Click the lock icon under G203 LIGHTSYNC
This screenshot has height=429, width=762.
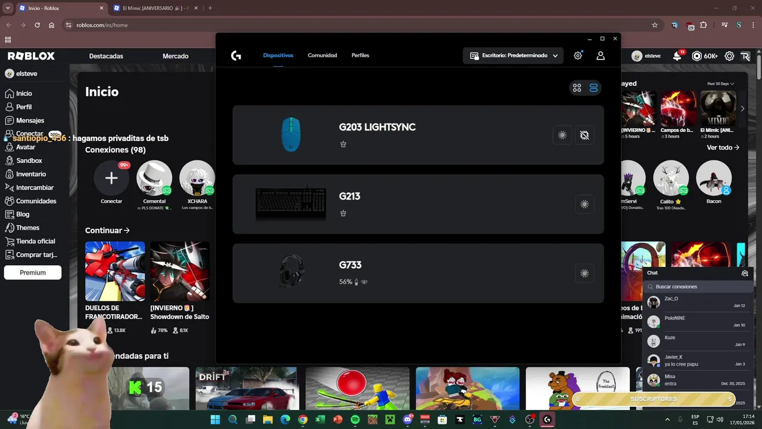(343, 144)
